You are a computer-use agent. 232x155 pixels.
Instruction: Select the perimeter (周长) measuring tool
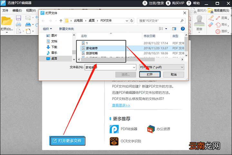point(222,24)
